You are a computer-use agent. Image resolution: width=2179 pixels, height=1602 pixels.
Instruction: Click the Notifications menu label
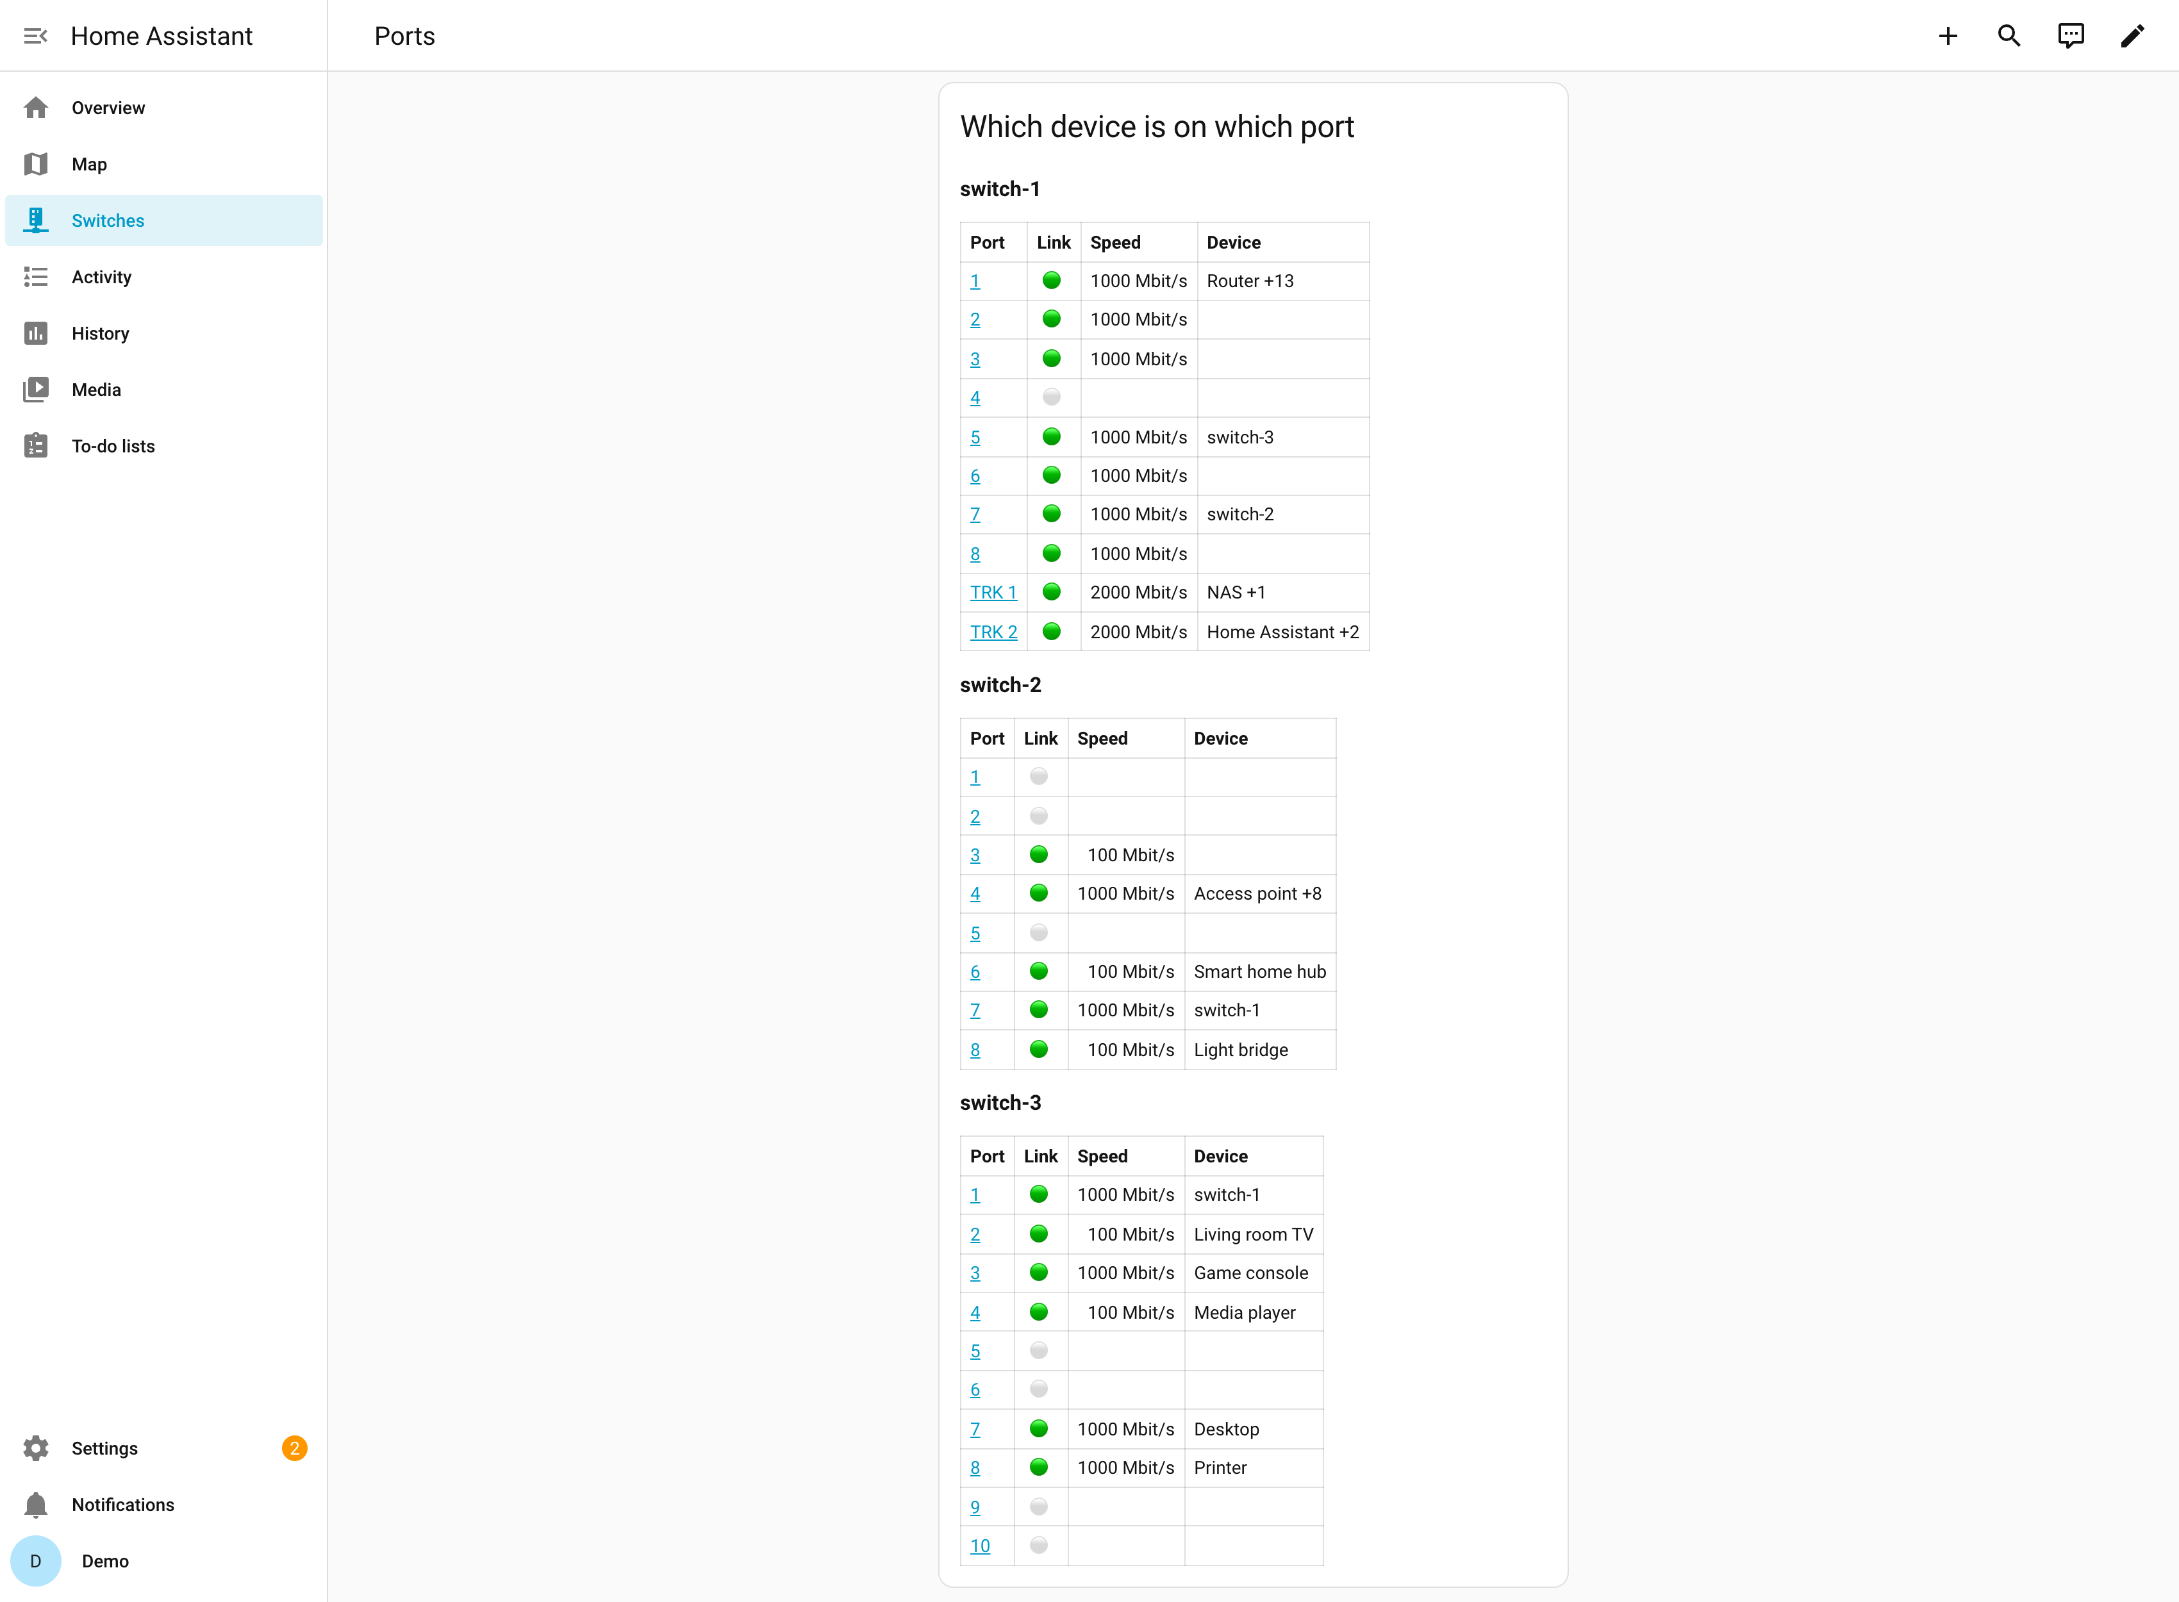123,1505
